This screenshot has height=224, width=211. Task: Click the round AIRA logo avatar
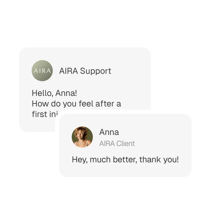click(42, 71)
